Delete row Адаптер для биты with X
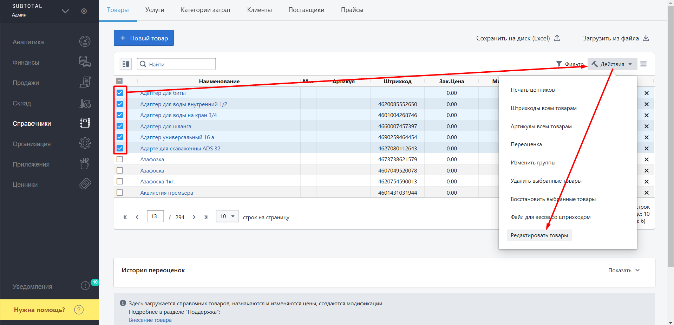 [647, 93]
